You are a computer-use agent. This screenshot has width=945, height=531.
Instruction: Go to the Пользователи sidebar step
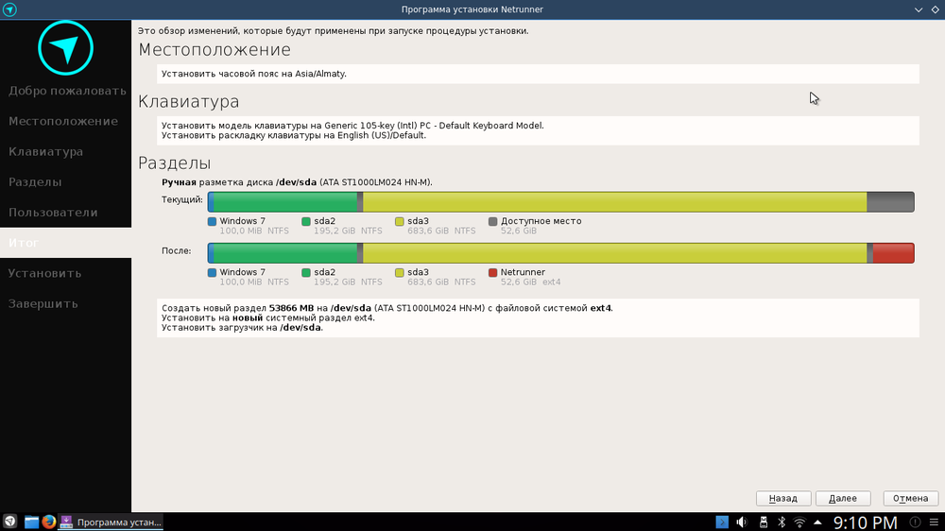click(66, 213)
